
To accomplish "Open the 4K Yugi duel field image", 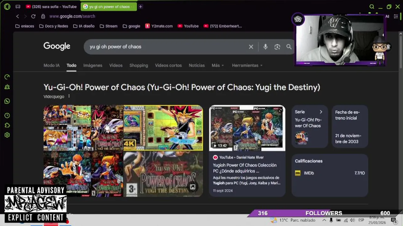I will point(163,128).
